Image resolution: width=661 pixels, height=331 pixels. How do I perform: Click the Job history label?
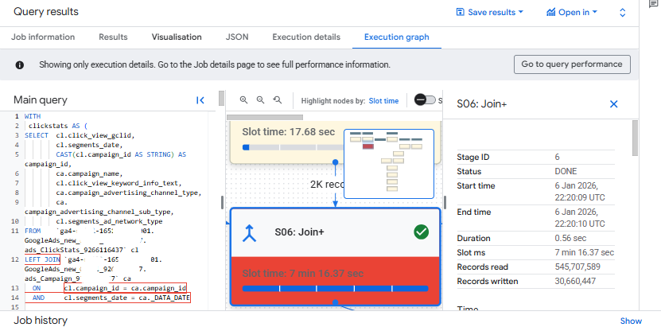click(41, 321)
